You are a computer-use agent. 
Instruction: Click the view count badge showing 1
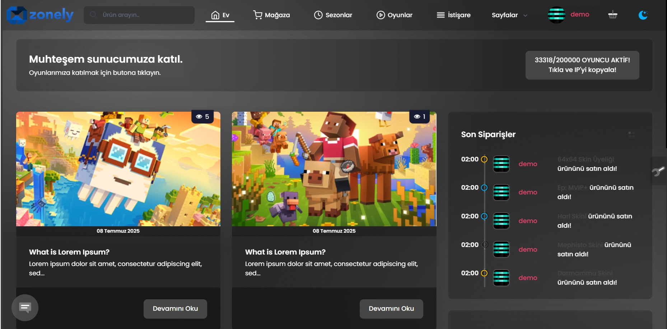pyautogui.click(x=419, y=117)
